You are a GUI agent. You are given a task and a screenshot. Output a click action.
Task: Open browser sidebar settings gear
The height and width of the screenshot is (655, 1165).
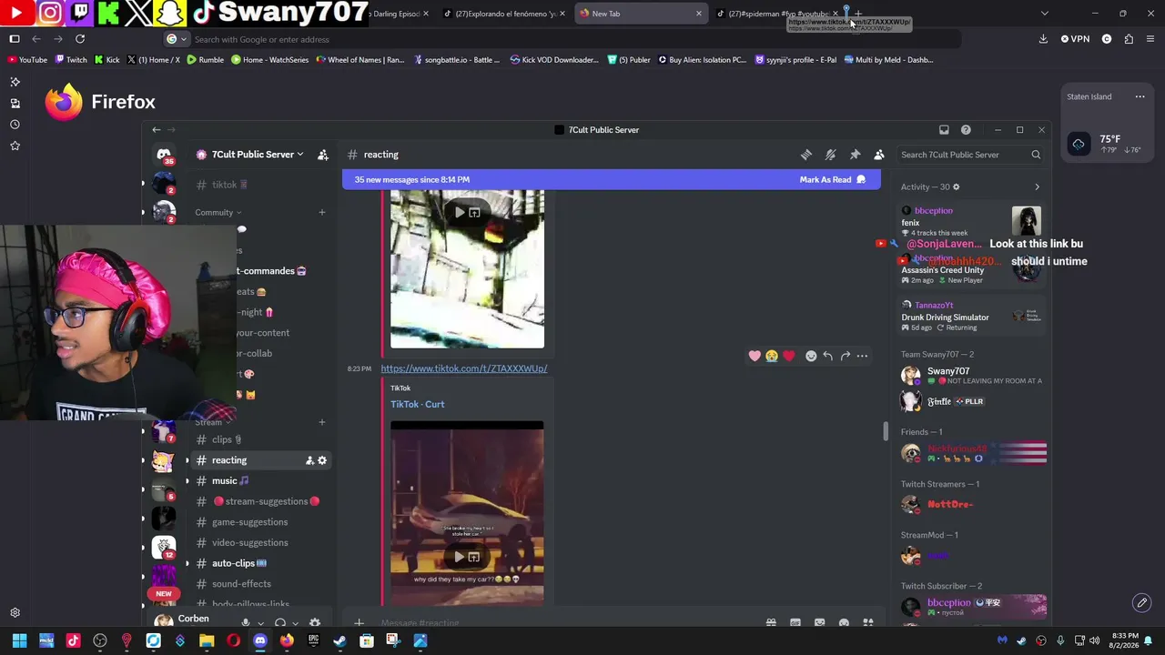[15, 613]
